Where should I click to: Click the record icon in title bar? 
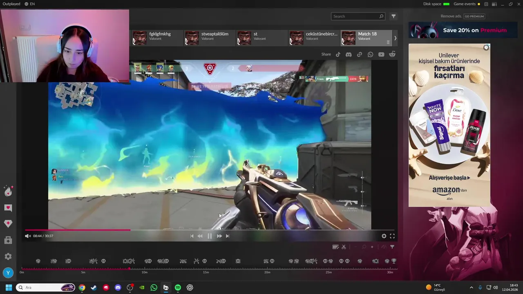(x=486, y=4)
